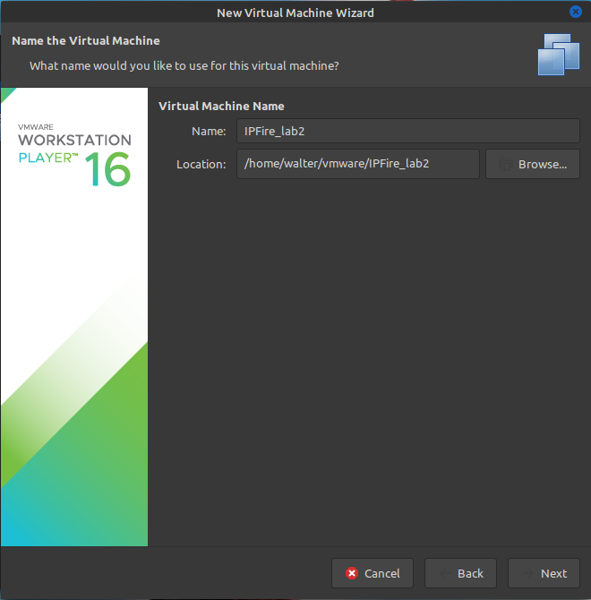The height and width of the screenshot is (600, 591).
Task: Click the stacked windows wizard icon
Action: tap(559, 55)
